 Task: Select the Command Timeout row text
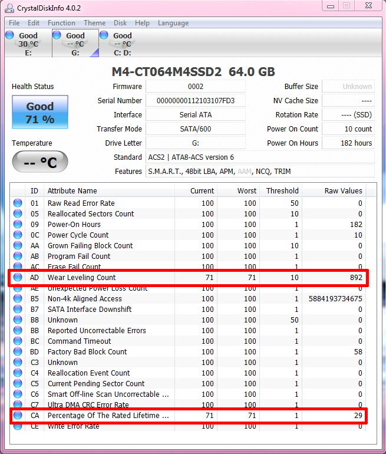click(x=80, y=341)
